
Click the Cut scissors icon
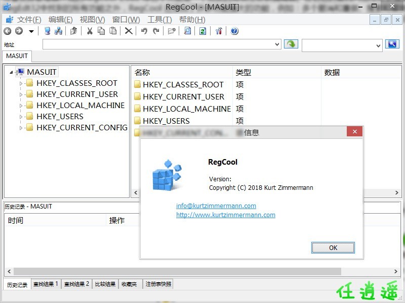(x=90, y=31)
